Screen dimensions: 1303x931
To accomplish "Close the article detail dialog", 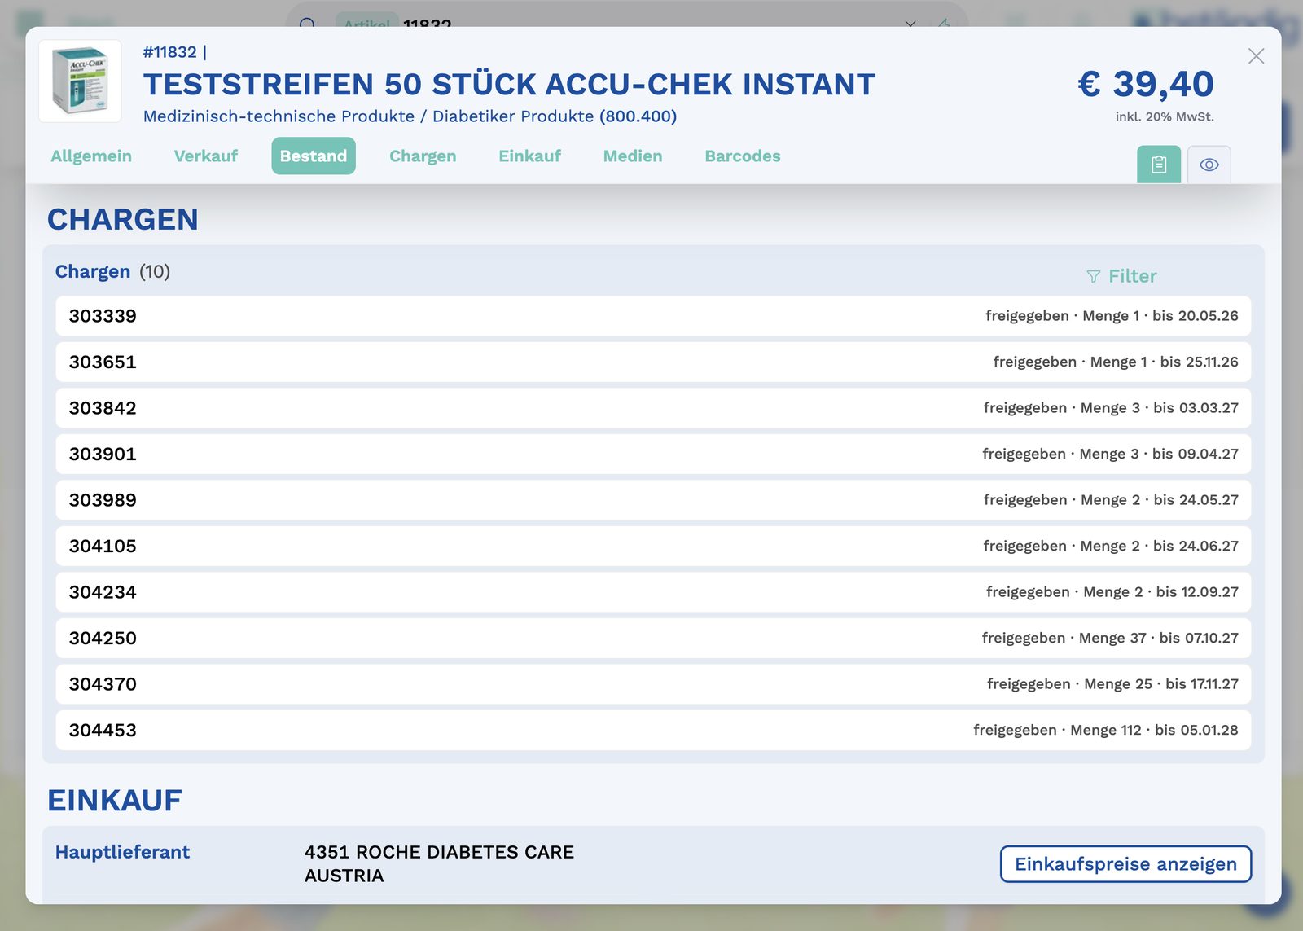I will tap(1256, 55).
